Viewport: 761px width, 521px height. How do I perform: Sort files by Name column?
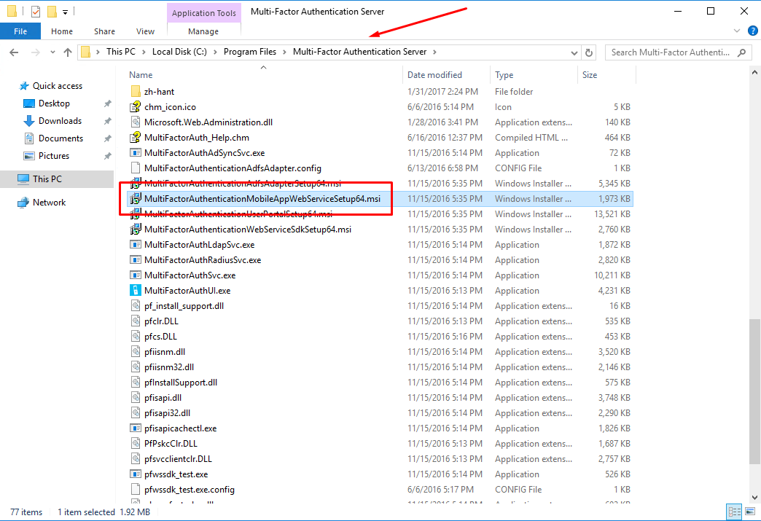click(141, 75)
